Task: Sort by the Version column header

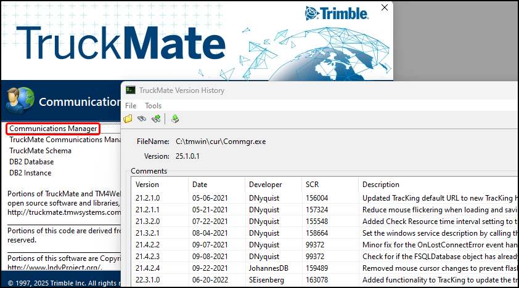Action: (147, 185)
